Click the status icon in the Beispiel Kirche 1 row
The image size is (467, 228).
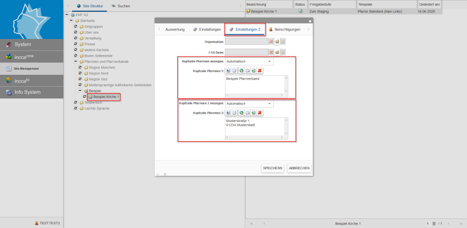click(300, 11)
